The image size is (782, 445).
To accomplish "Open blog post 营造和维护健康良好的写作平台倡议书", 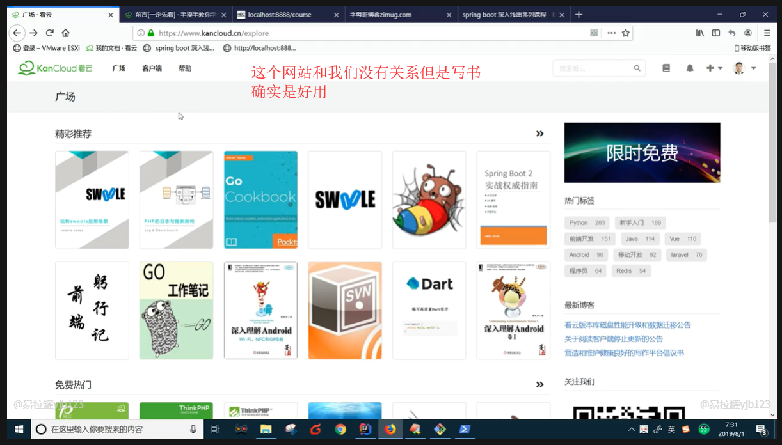I will click(624, 353).
